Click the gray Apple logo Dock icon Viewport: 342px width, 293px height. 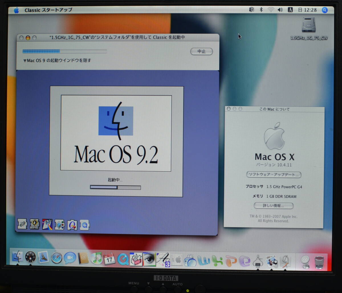[x=177, y=260]
